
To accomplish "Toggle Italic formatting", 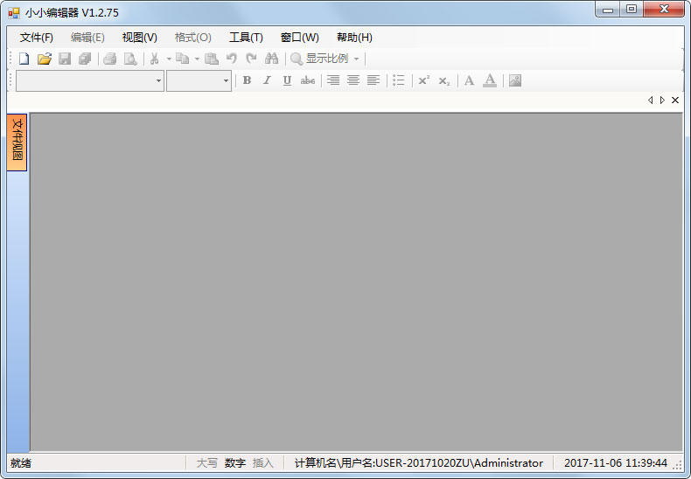I will pos(267,80).
